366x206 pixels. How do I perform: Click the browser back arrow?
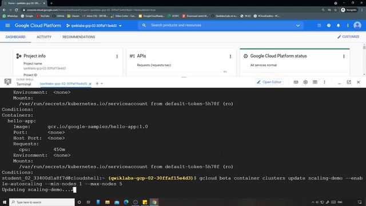[x=4, y=10]
